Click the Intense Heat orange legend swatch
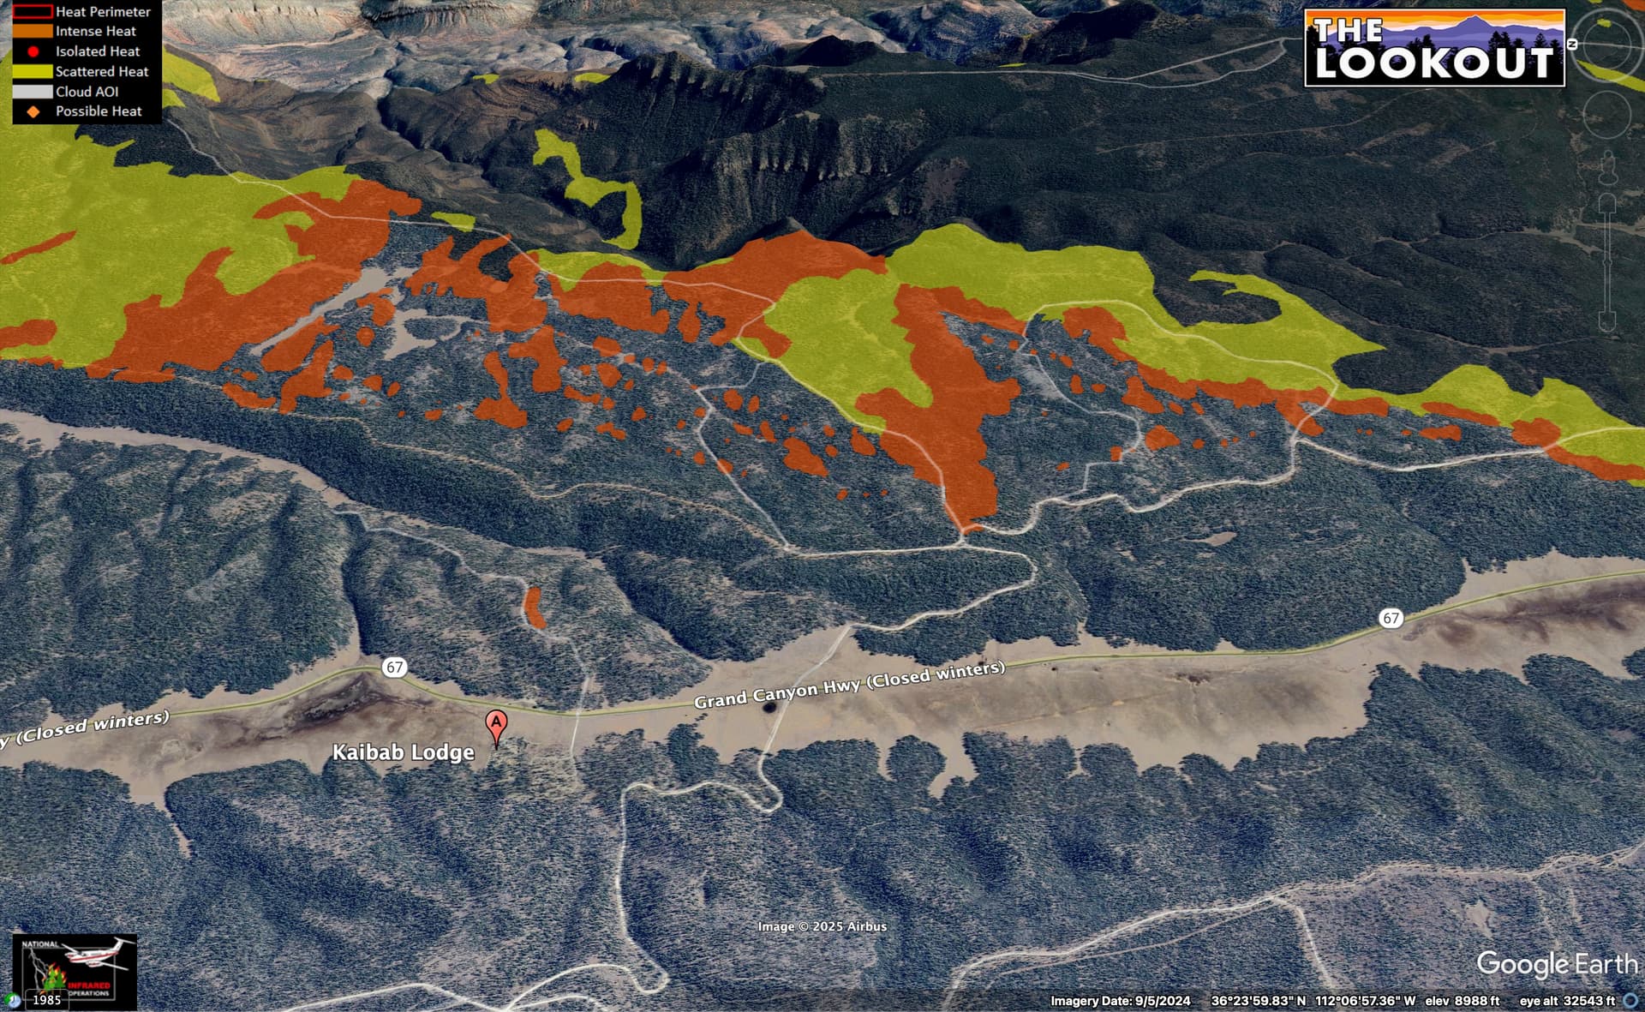The width and height of the screenshot is (1645, 1012). [33, 32]
